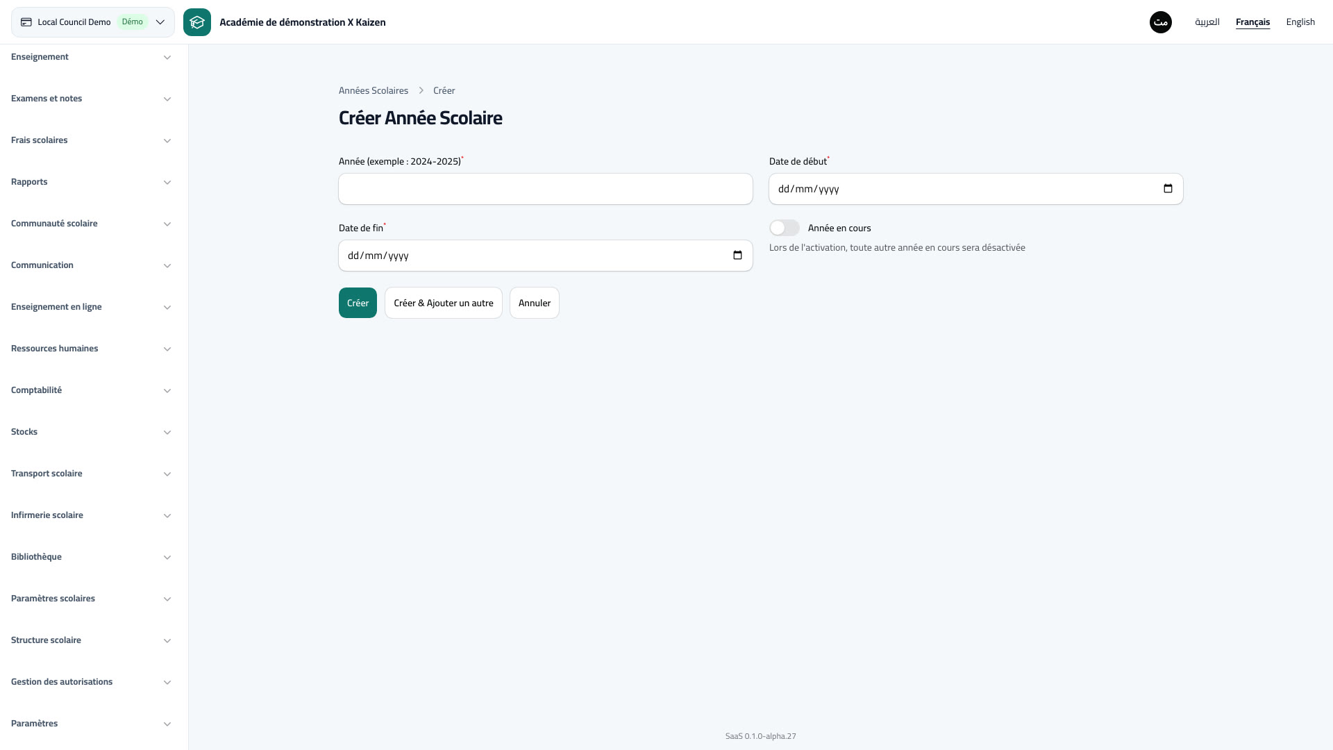
Task: Open the Date de début calendar picker icon
Action: tap(1168, 189)
